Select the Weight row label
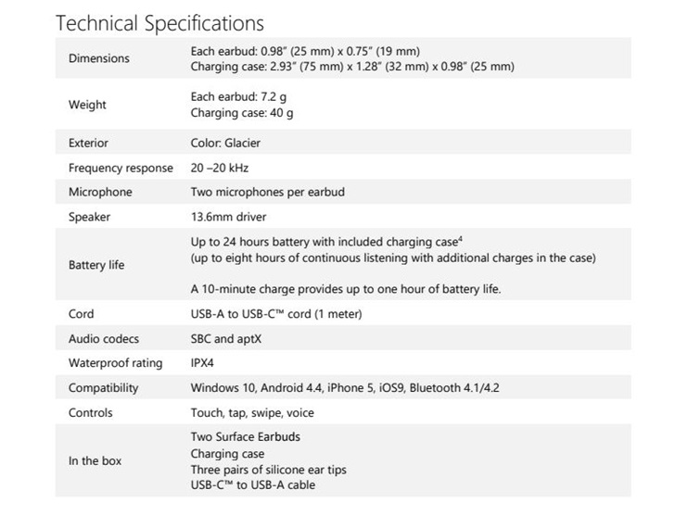 point(87,105)
